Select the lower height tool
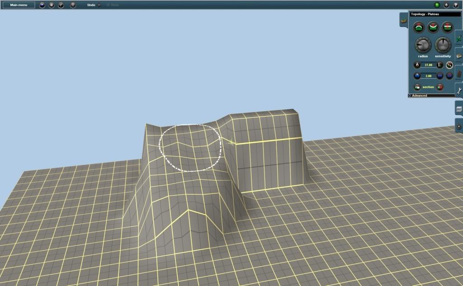Screen dimensions: 463x286 433,28
